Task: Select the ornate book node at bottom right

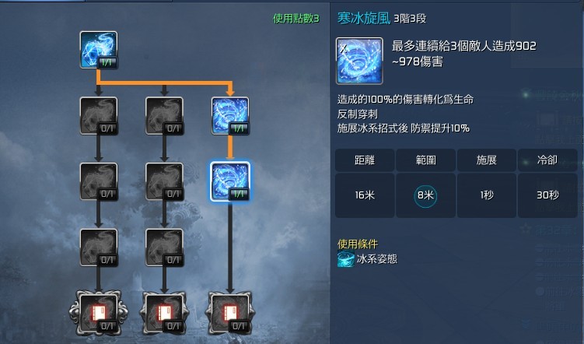Action: point(230,313)
